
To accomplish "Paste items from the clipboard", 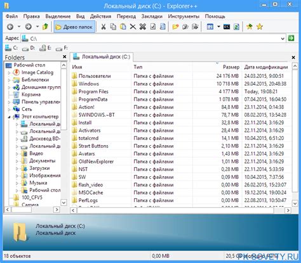I will (x=123, y=27).
